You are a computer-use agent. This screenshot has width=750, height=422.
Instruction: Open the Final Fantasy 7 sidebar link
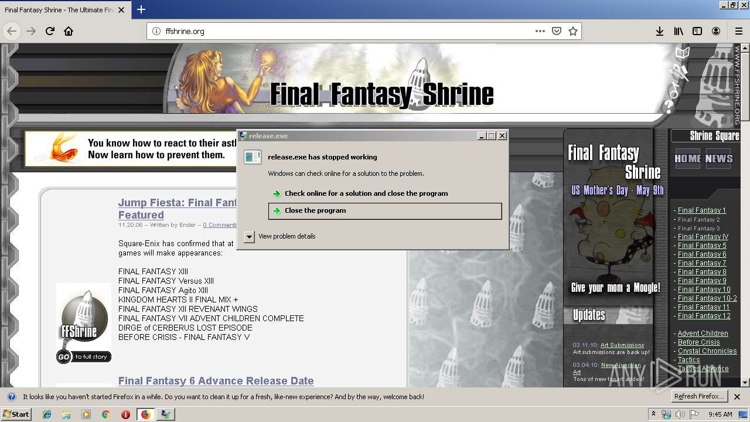pos(702,263)
